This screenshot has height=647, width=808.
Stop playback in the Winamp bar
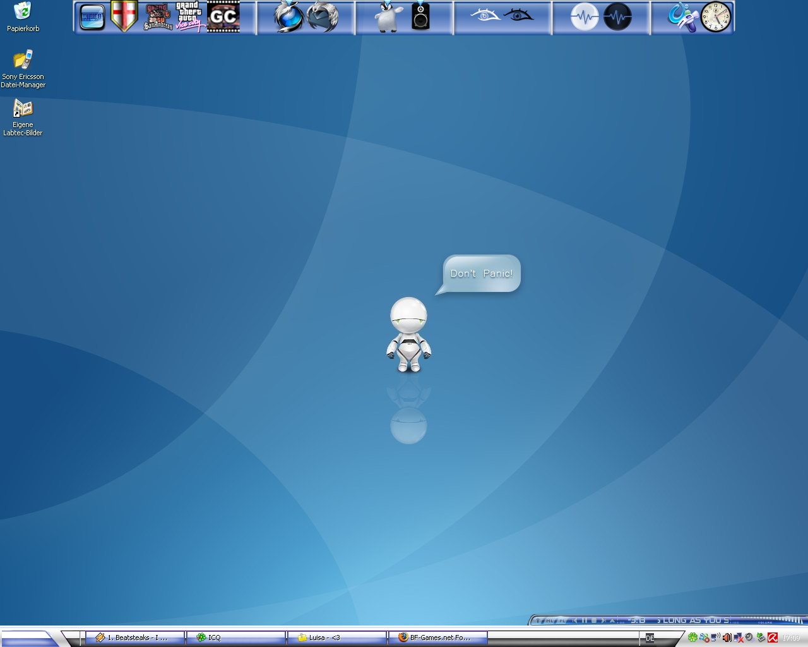point(594,620)
